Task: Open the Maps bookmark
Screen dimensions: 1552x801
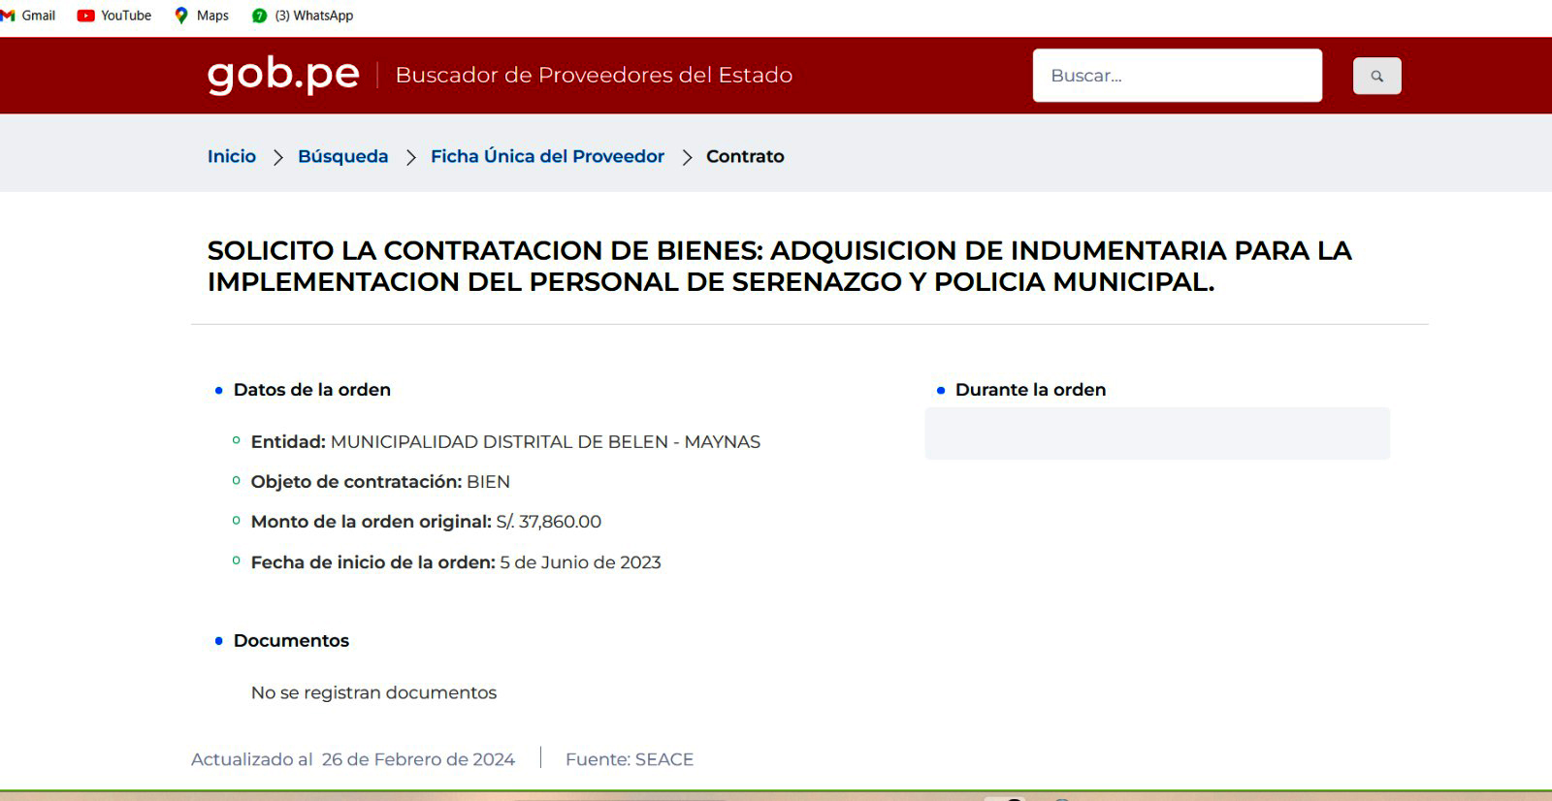Action: click(x=202, y=16)
